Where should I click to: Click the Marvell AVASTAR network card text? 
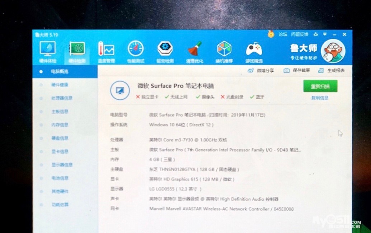coord(221,209)
